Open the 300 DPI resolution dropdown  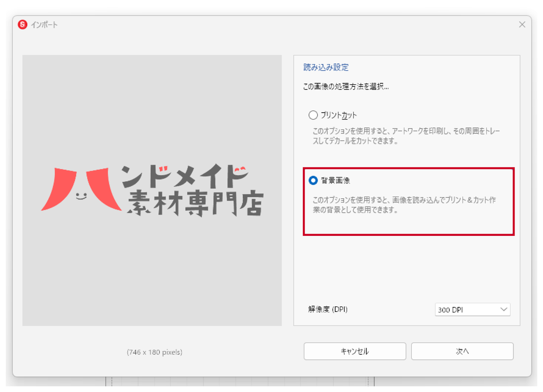pos(472,310)
